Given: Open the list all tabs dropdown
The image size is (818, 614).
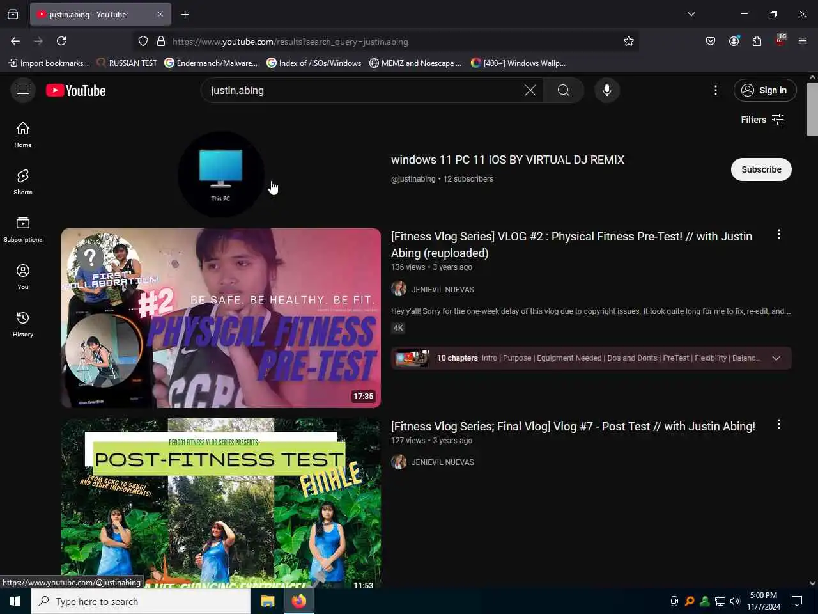Looking at the screenshot, I should (x=691, y=14).
